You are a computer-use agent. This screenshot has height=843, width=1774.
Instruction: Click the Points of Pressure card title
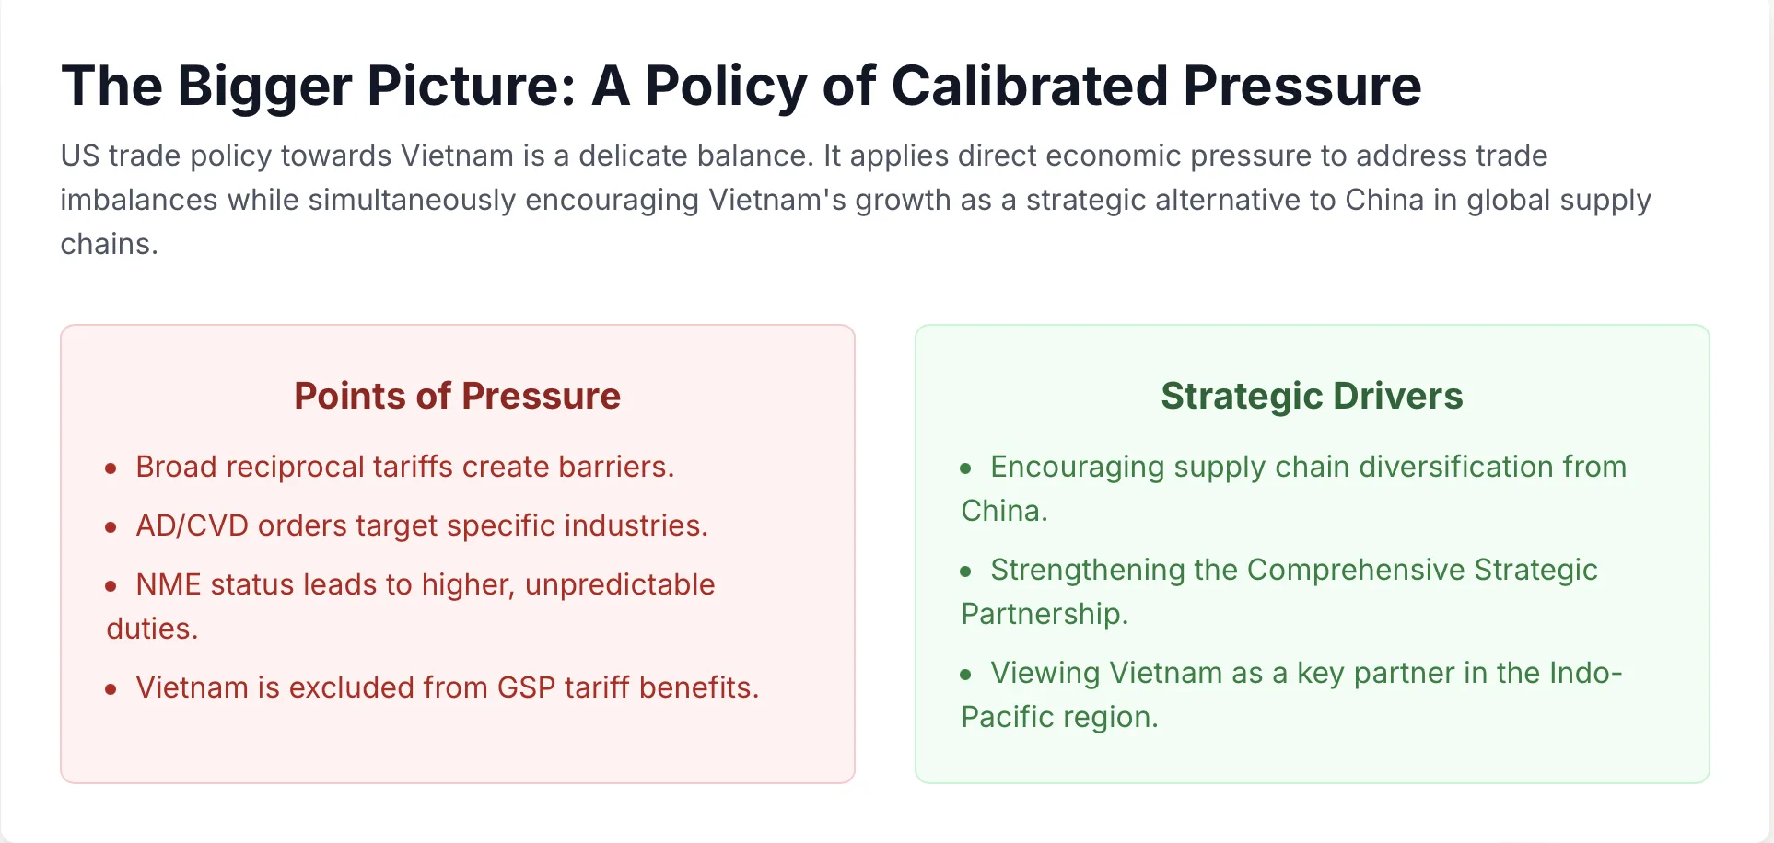pyautogui.click(x=458, y=396)
